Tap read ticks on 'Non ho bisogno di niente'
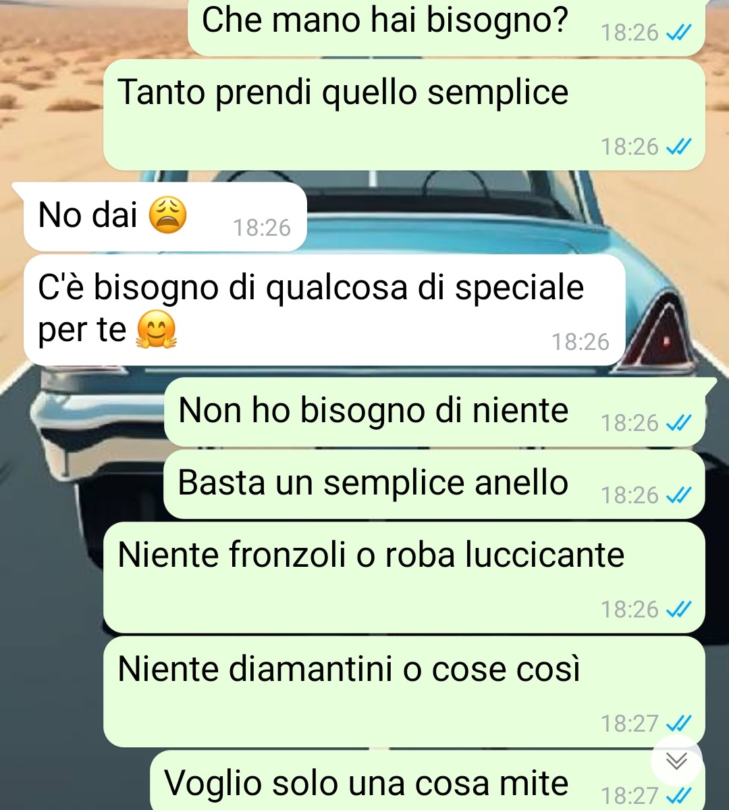 [x=678, y=423]
